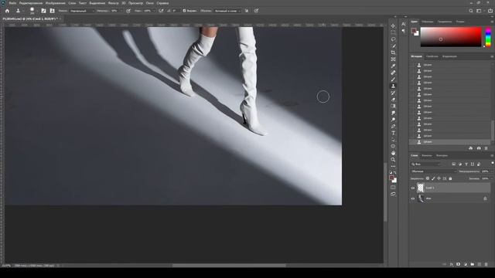Select the Smudge tool
495x278 pixels.
tap(393, 113)
